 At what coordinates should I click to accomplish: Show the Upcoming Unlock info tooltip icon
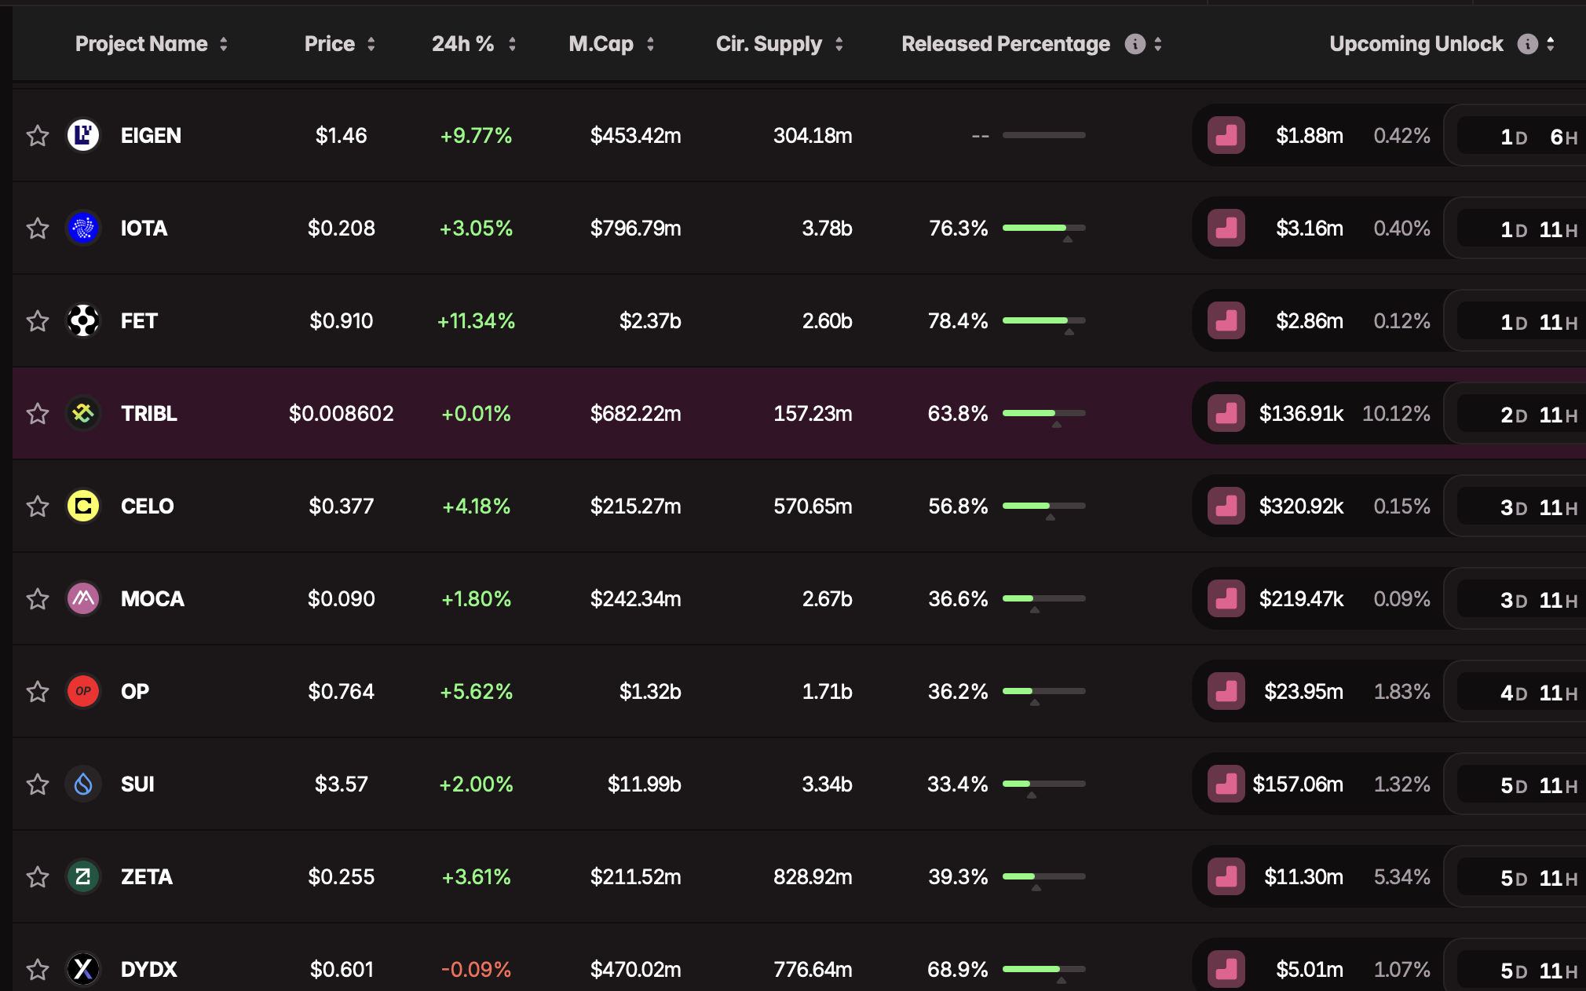[x=1527, y=44]
